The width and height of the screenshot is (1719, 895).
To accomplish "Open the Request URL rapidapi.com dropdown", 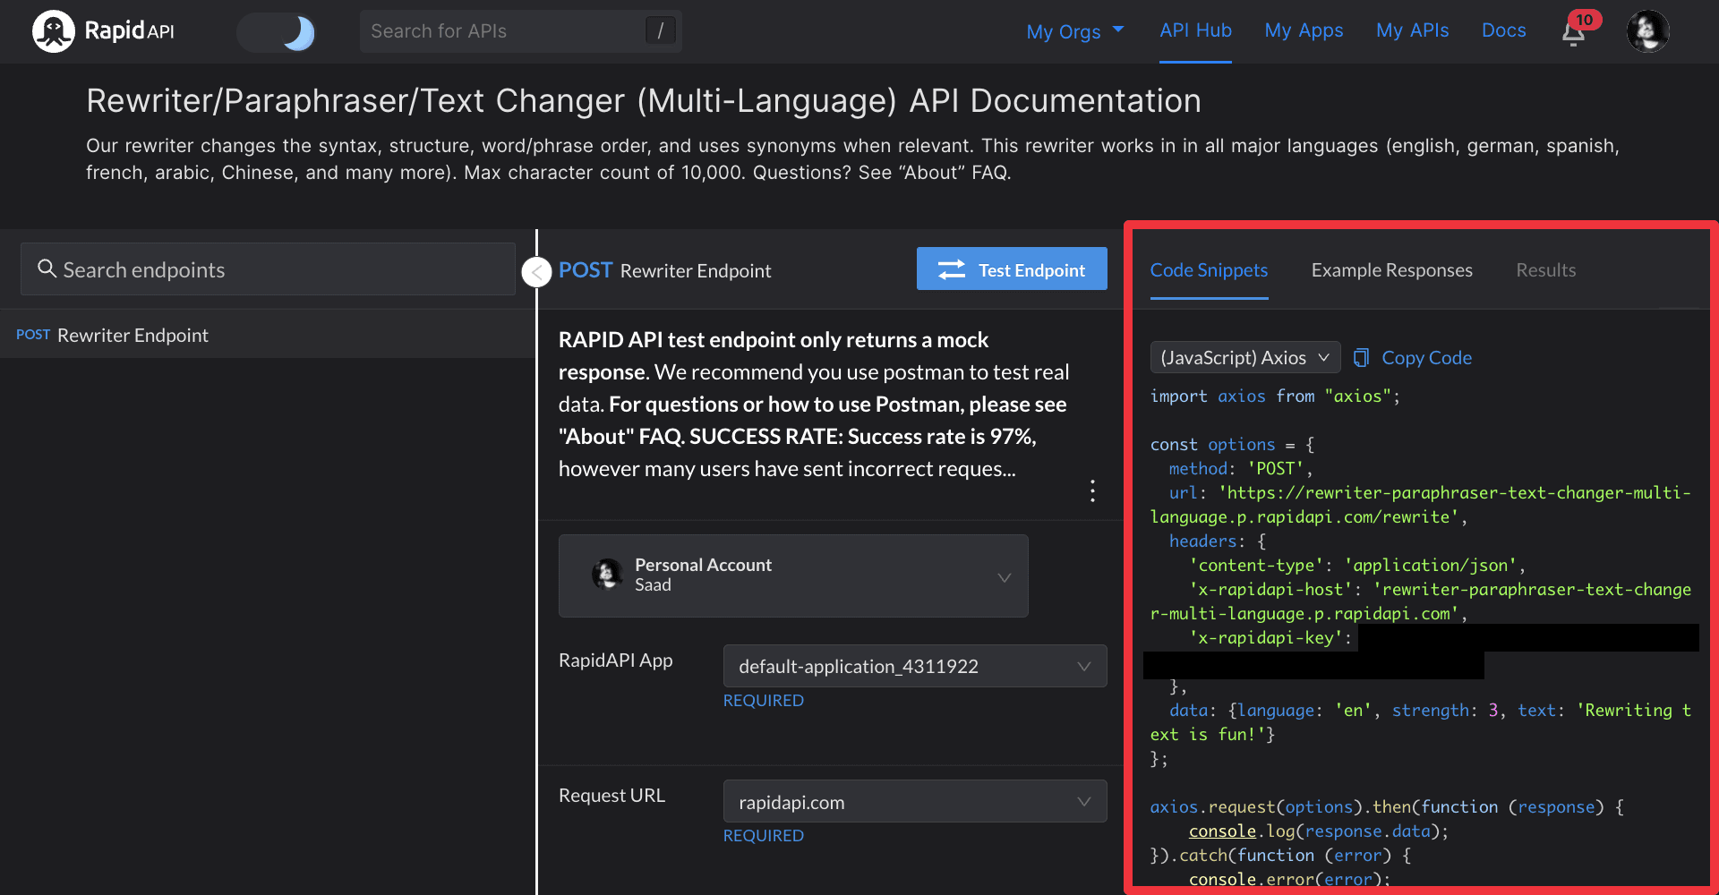I will (x=915, y=802).
